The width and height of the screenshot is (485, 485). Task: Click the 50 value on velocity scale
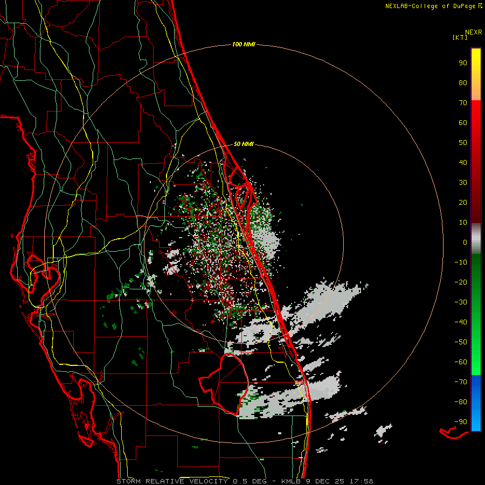tap(463, 143)
